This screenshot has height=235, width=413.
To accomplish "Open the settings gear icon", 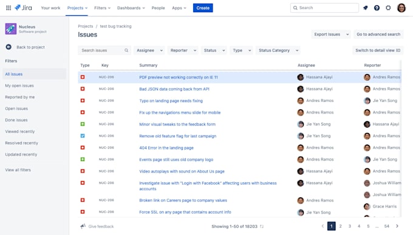I will coord(388,8).
